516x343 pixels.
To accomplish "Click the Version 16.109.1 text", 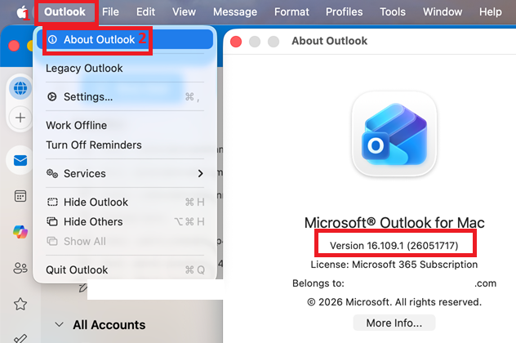I will tap(394, 246).
